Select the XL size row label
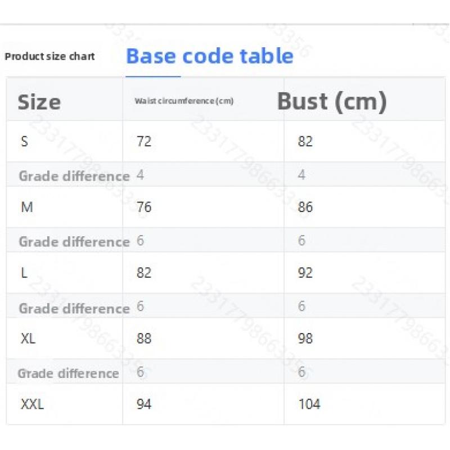The image size is (450, 450). pyautogui.click(x=29, y=339)
